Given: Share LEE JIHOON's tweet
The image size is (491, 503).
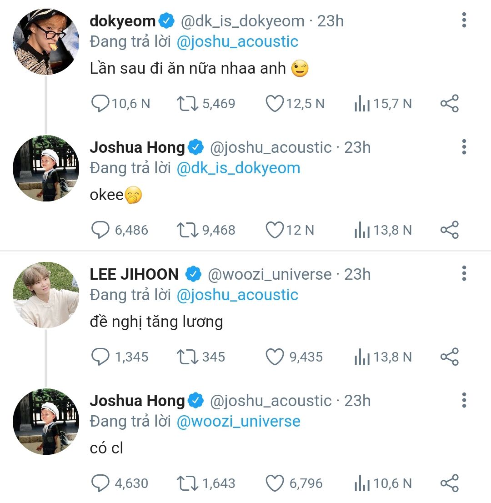Looking at the screenshot, I should coord(450,357).
